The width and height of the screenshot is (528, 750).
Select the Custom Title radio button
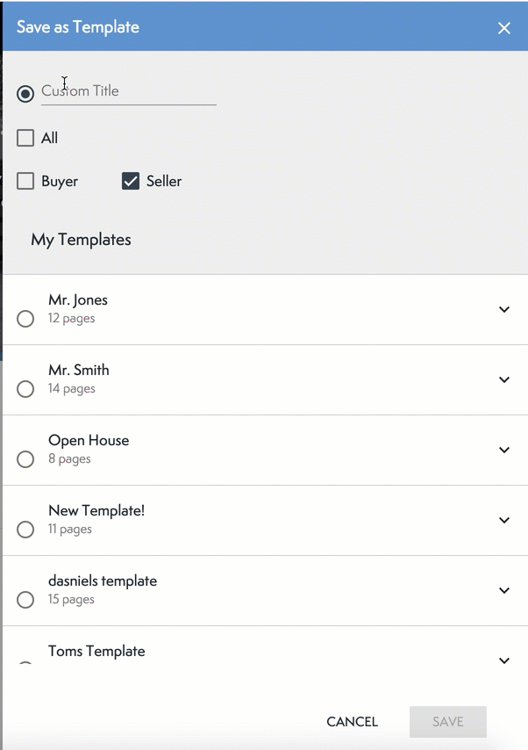25,93
